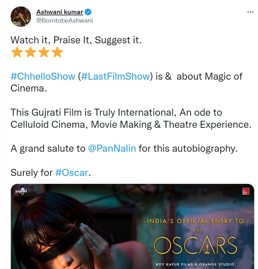Click the last gold star emoji
258x269 pixels.
pyautogui.click(x=57, y=52)
